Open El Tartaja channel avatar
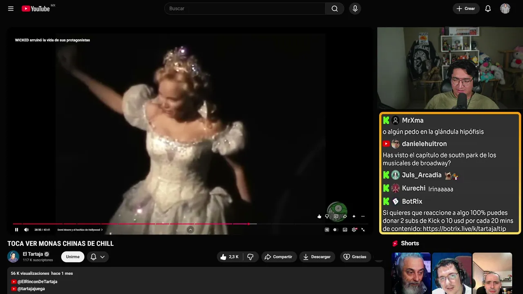Screen dimensions: 523x294 [13, 256]
